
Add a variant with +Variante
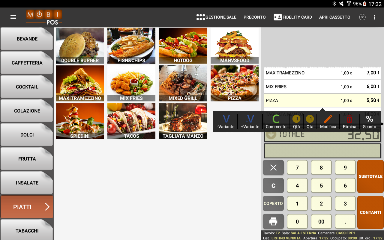coord(250,122)
